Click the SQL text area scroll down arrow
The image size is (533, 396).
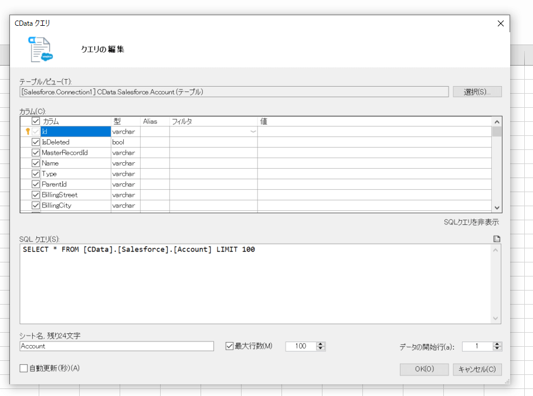495,318
